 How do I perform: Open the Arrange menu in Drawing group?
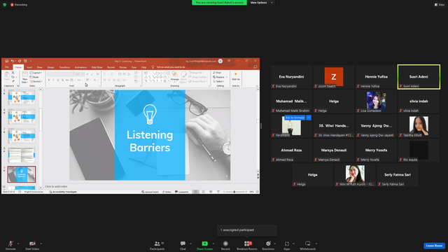pos(174,76)
